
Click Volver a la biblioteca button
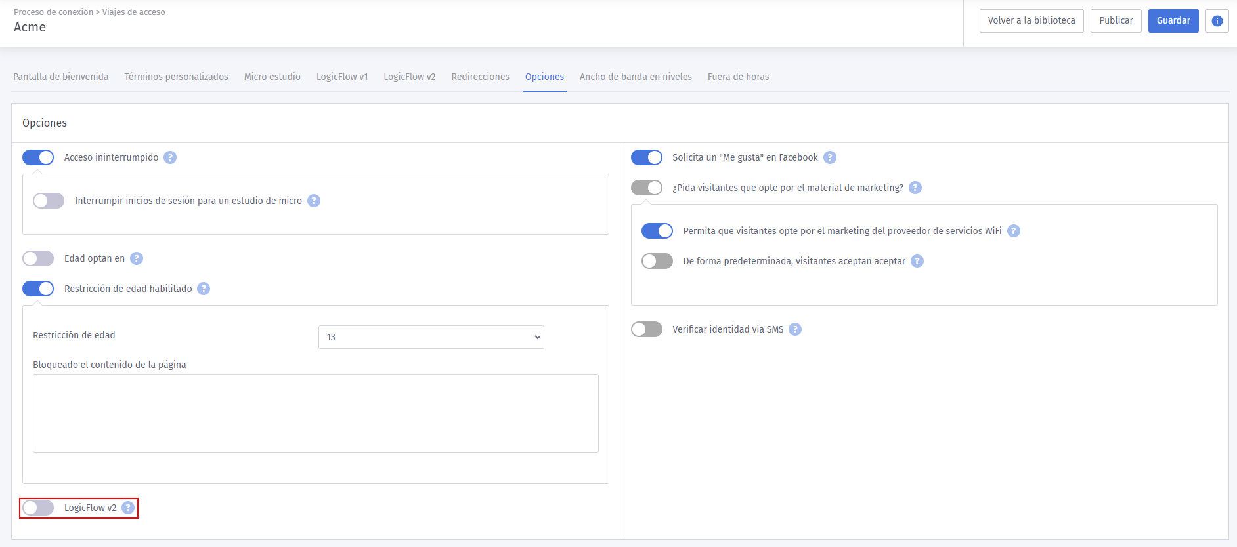pos(1031,21)
